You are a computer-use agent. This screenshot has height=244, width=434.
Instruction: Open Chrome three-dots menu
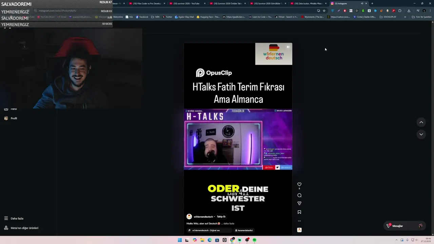pos(430,11)
